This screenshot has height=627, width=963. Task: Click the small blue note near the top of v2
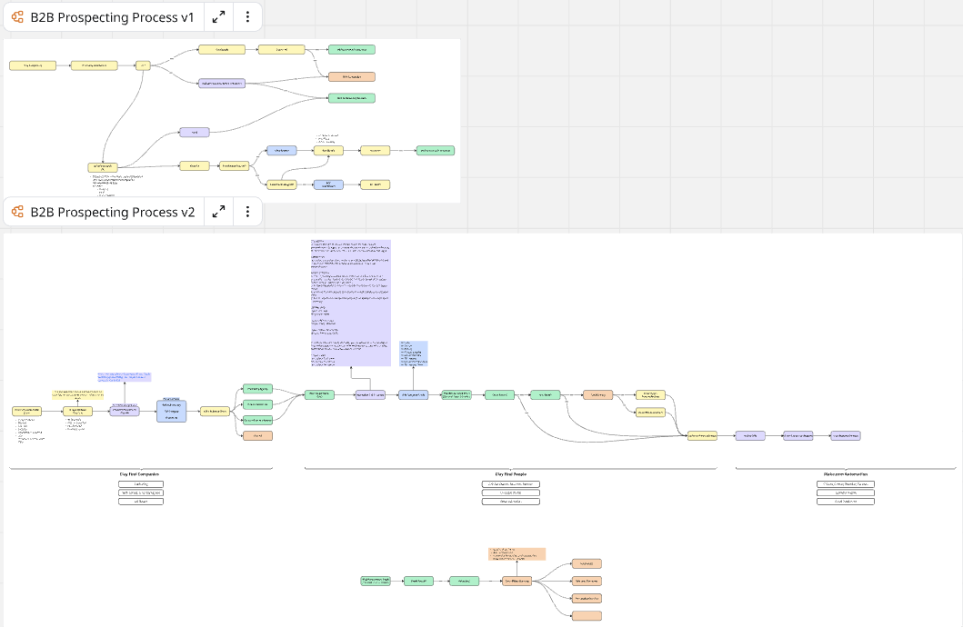tap(415, 354)
